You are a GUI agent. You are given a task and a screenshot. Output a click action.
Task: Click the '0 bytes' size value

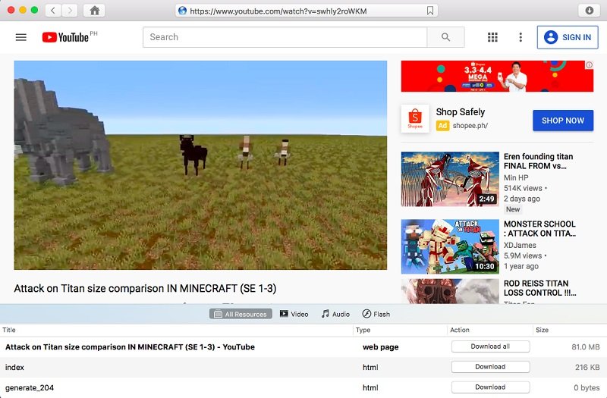pyautogui.click(x=587, y=388)
